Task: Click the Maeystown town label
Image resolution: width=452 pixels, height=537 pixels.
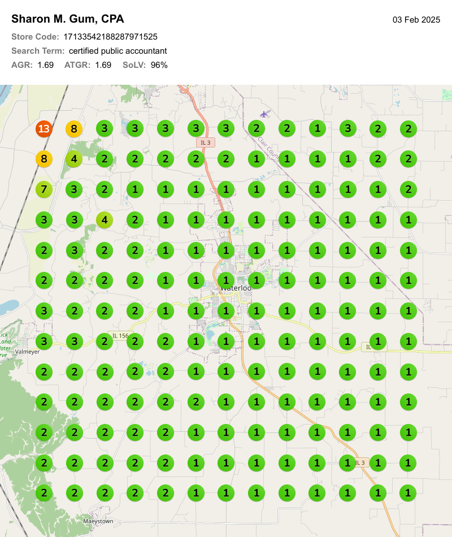Action: [x=98, y=521]
